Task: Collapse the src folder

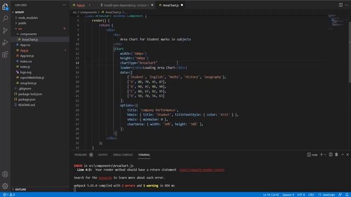Action: click(x=20, y=28)
